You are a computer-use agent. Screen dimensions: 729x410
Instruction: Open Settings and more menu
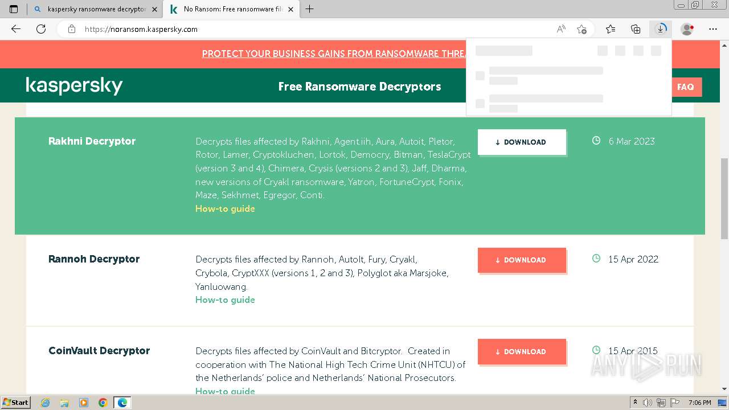713,29
